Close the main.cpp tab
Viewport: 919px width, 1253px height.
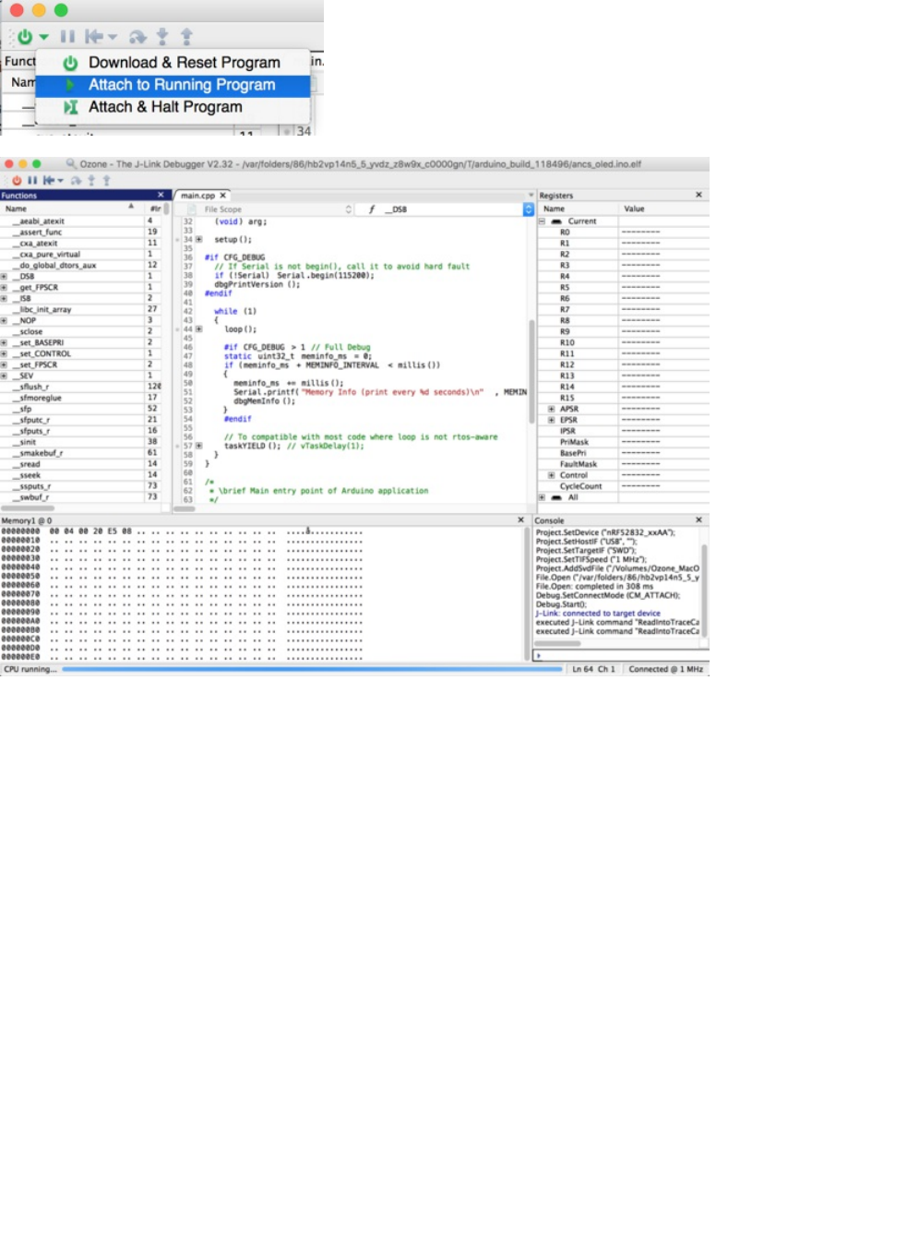(x=223, y=196)
